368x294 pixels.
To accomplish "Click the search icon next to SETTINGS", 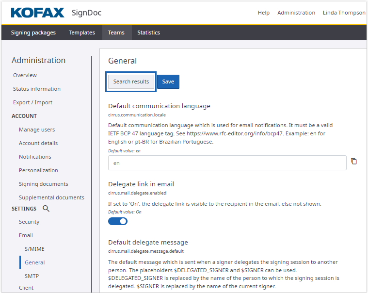I will pyautogui.click(x=46, y=209).
